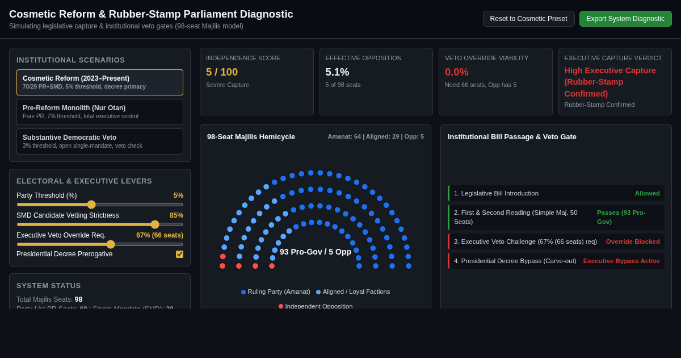
Task: Click '0.0%' veto override viability value
Action: [x=457, y=72]
